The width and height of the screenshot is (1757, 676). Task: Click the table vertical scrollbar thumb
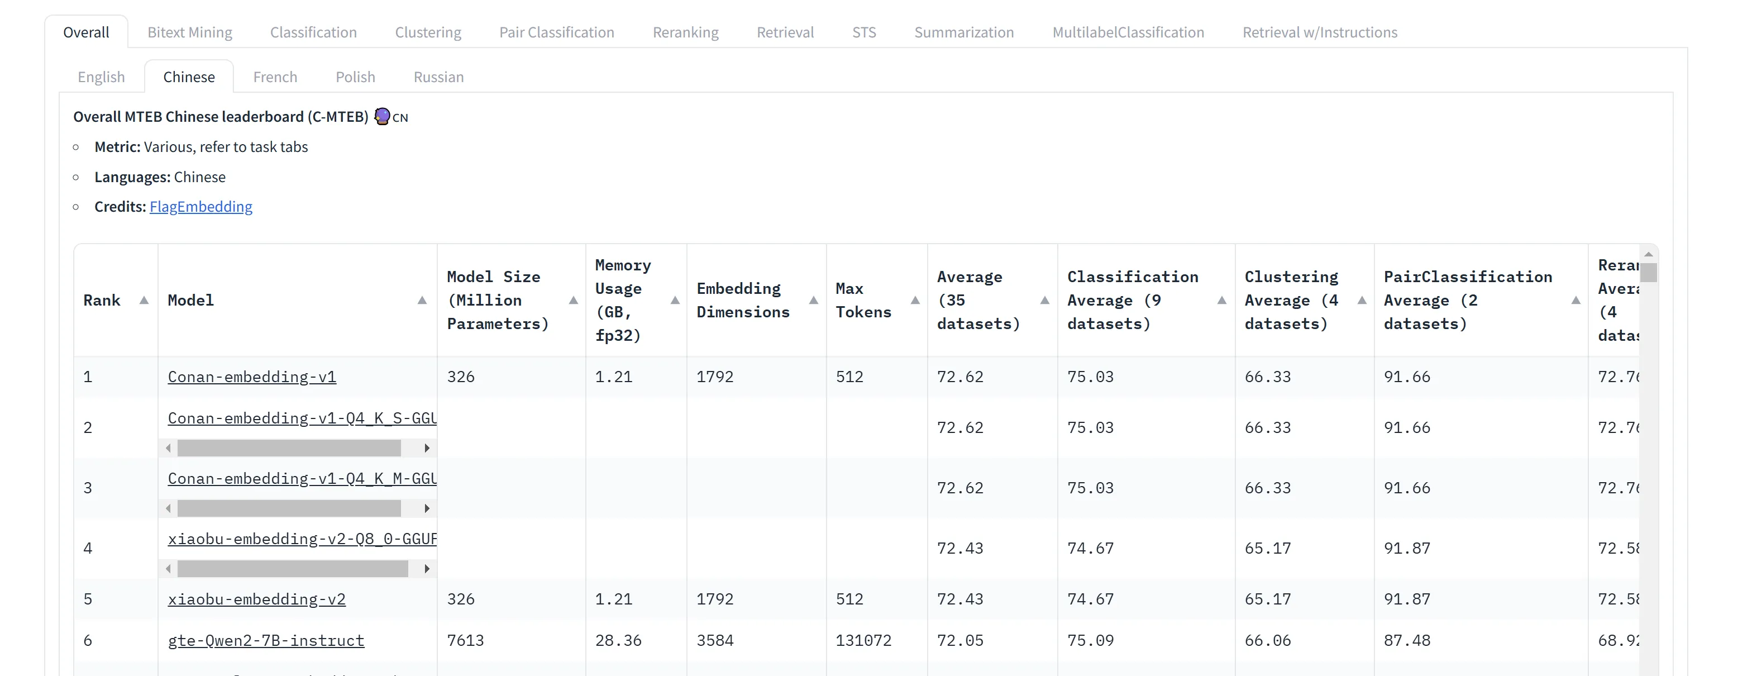1649,272
